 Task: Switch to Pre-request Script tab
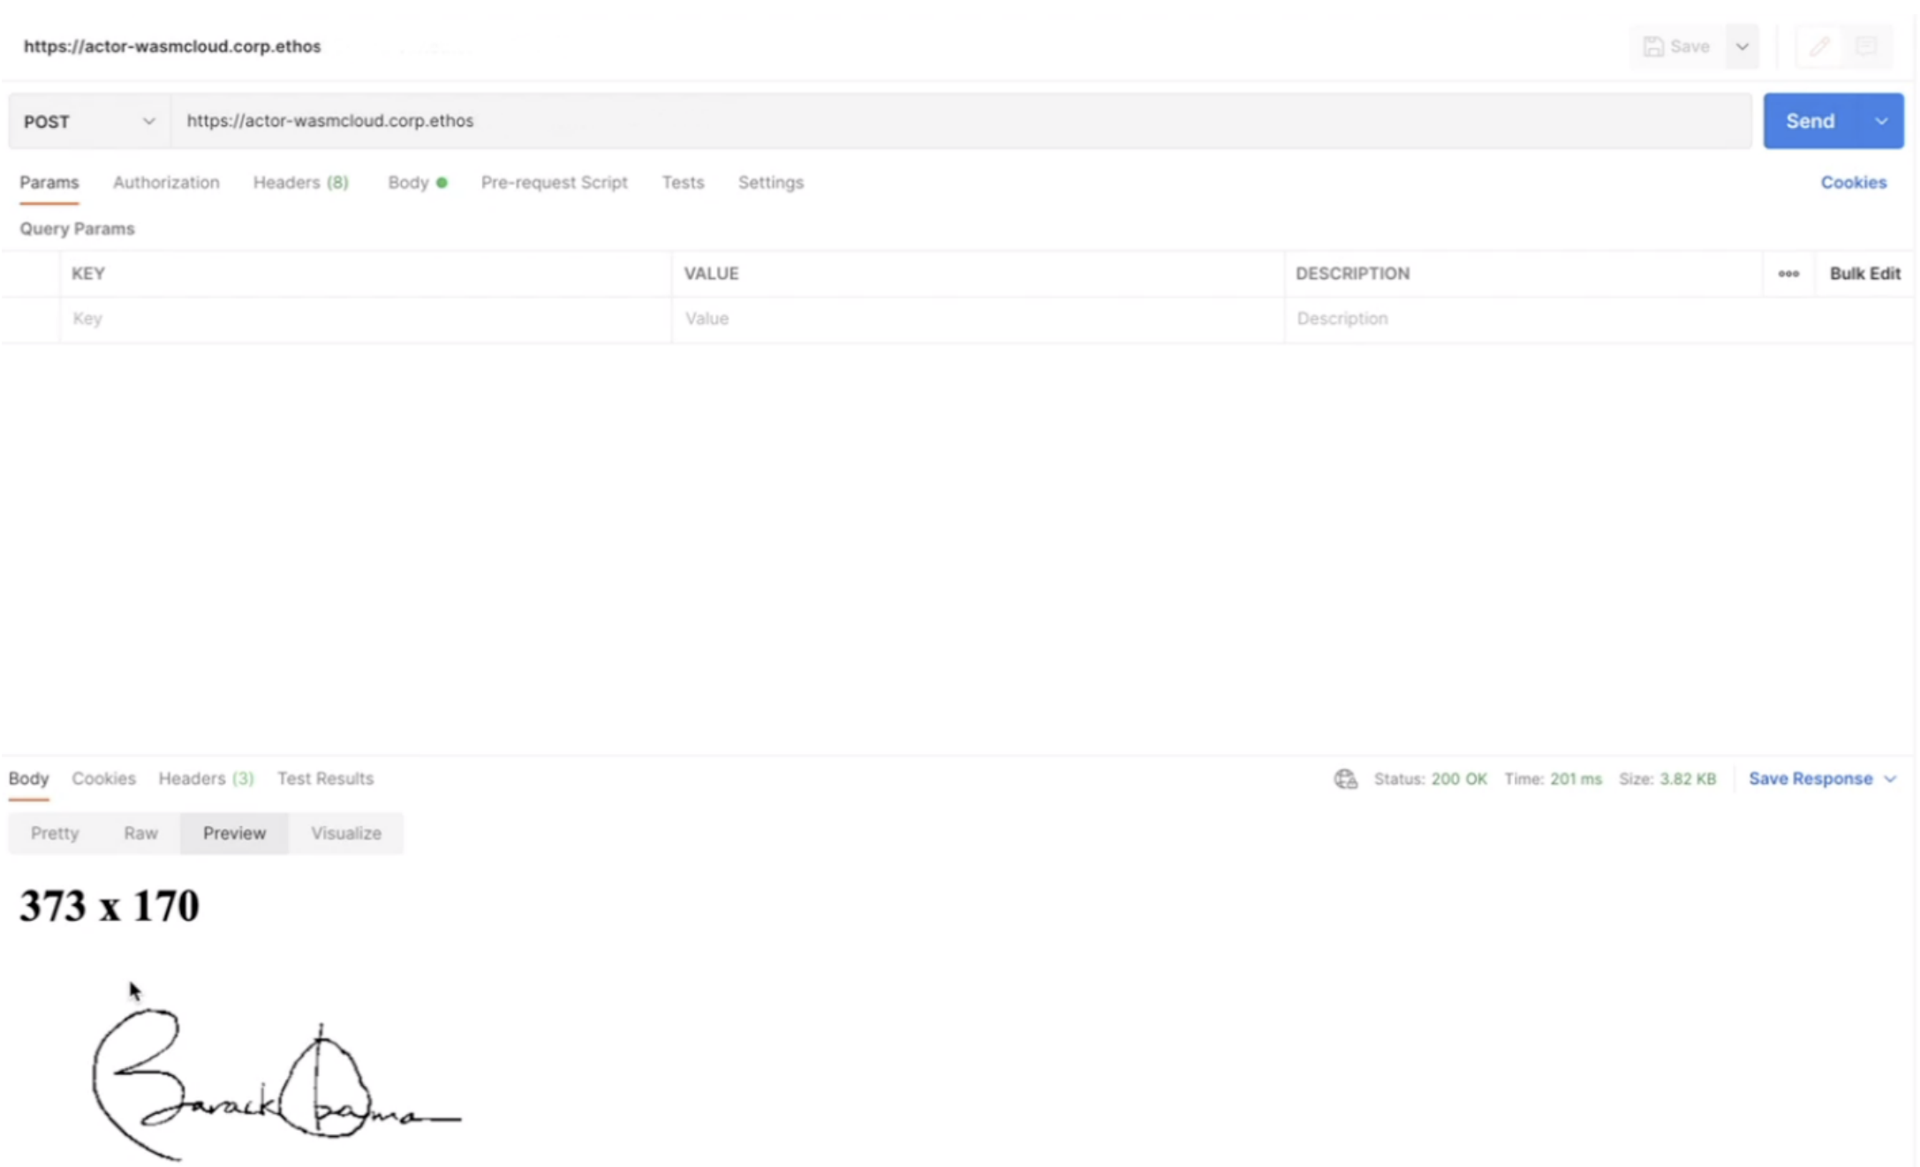coord(554,183)
